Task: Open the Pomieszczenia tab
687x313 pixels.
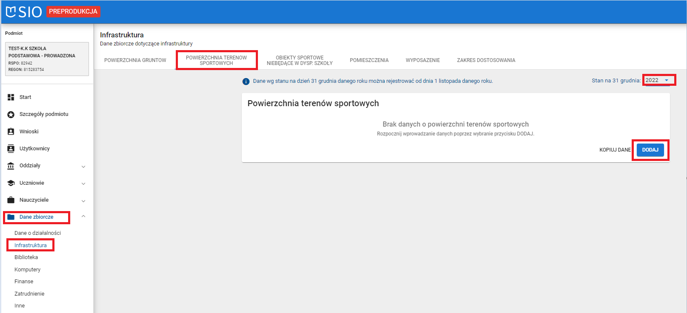Action: 369,60
